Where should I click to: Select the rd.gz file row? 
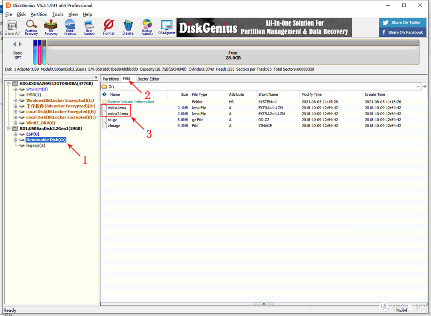tap(264, 120)
